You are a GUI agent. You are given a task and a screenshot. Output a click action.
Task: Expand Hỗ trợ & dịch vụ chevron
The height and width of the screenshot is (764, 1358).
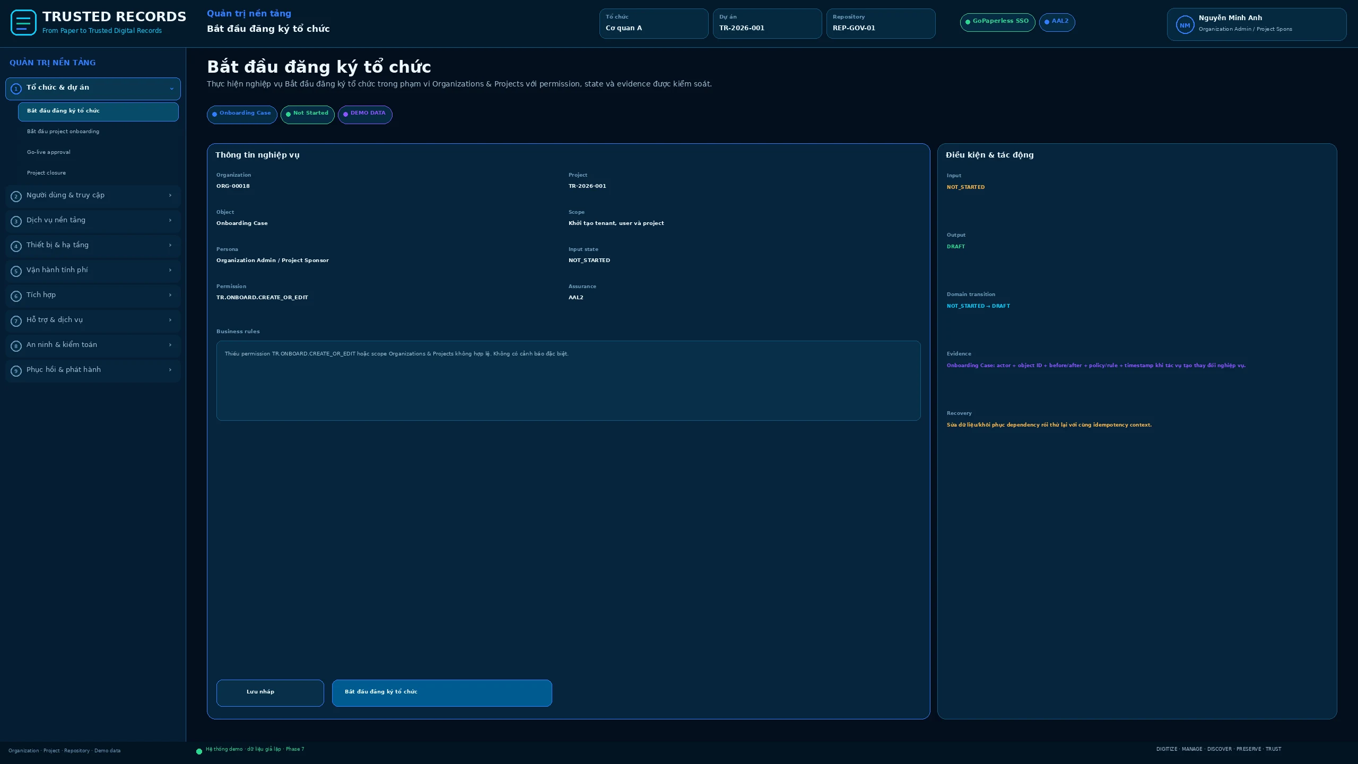170,320
